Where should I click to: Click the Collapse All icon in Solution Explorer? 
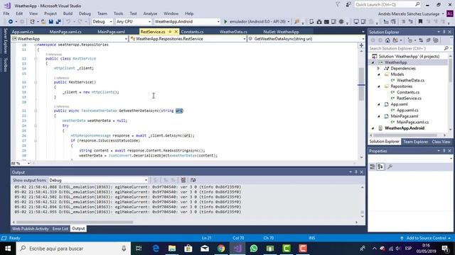point(428,40)
